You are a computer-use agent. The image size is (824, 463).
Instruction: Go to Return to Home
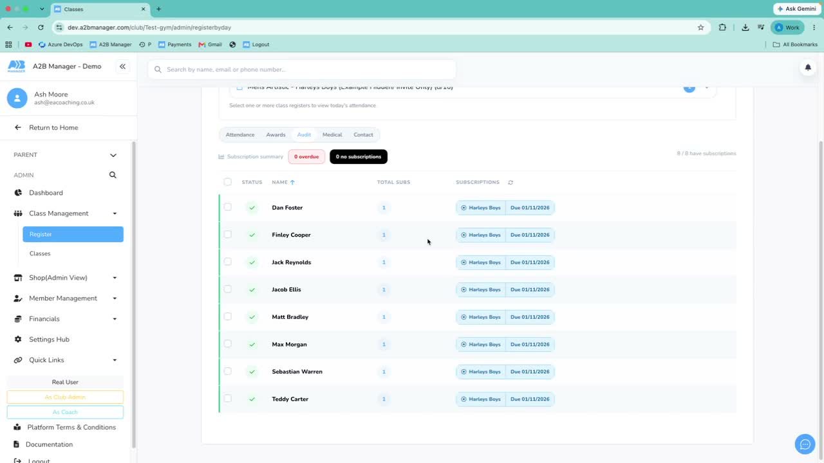53,127
